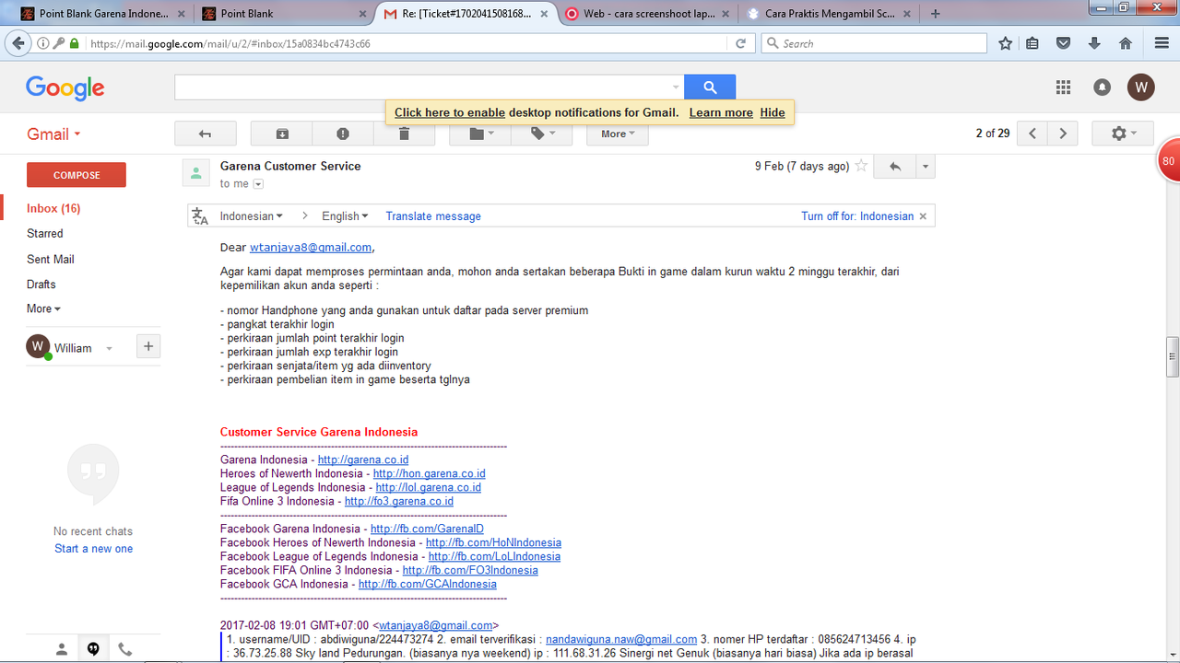Click the Start a new one link
The width and height of the screenshot is (1180, 663).
pos(93,549)
